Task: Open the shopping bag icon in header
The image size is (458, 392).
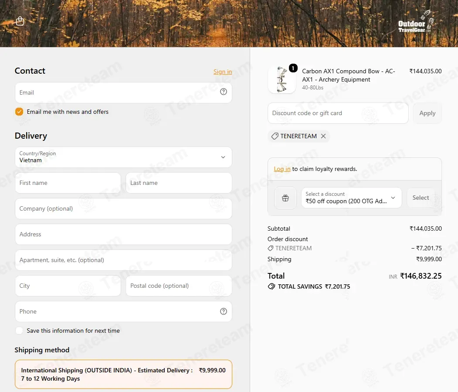Action: tap(20, 21)
